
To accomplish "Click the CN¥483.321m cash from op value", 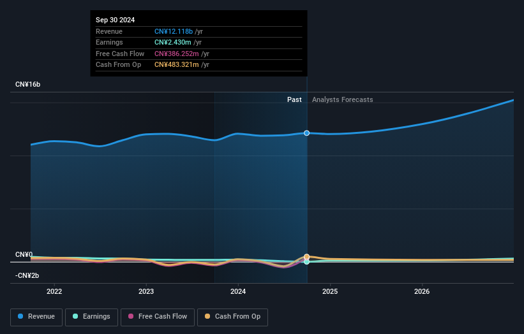I will pos(176,65).
